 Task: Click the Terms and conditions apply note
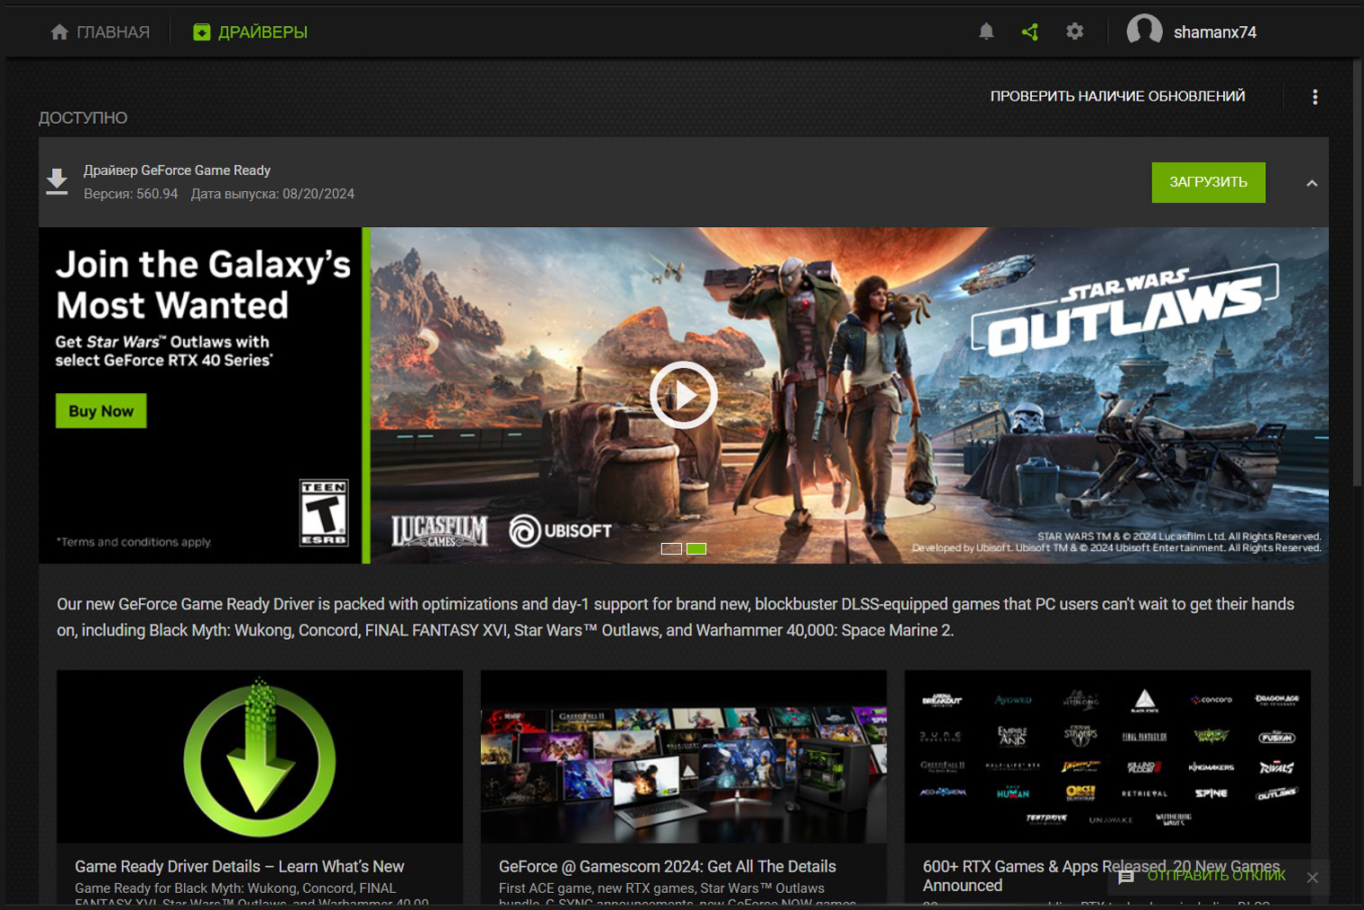coord(134,542)
